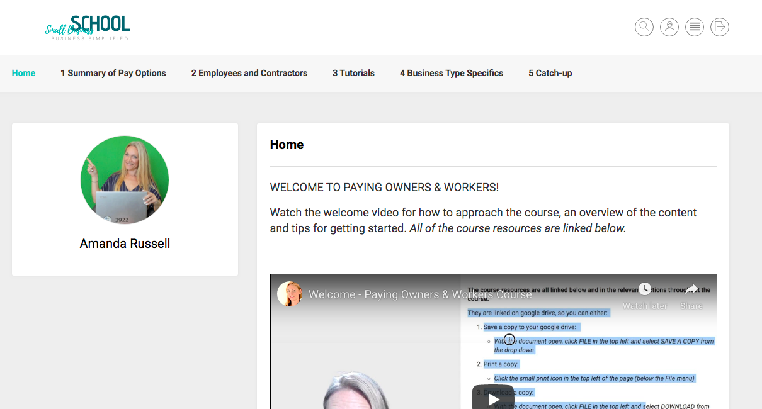Click the user profile icon in header
The width and height of the screenshot is (762, 409).
point(669,27)
